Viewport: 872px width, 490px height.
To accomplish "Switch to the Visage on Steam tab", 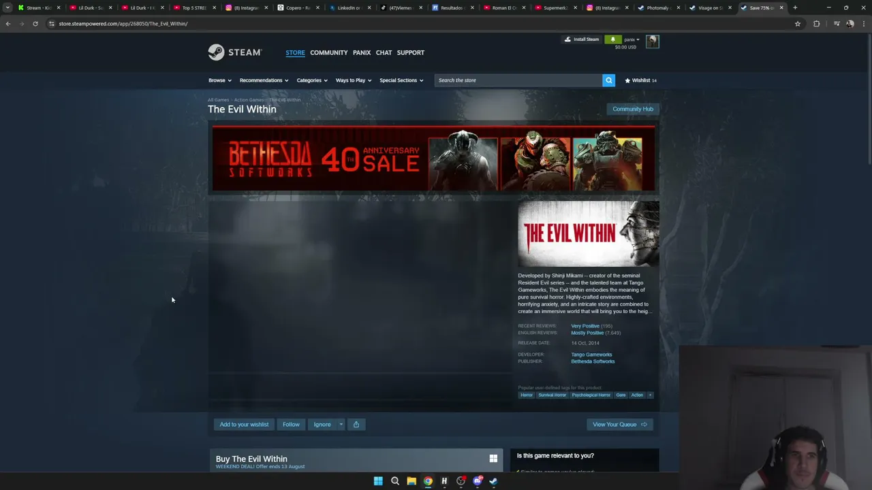I will (710, 7).
